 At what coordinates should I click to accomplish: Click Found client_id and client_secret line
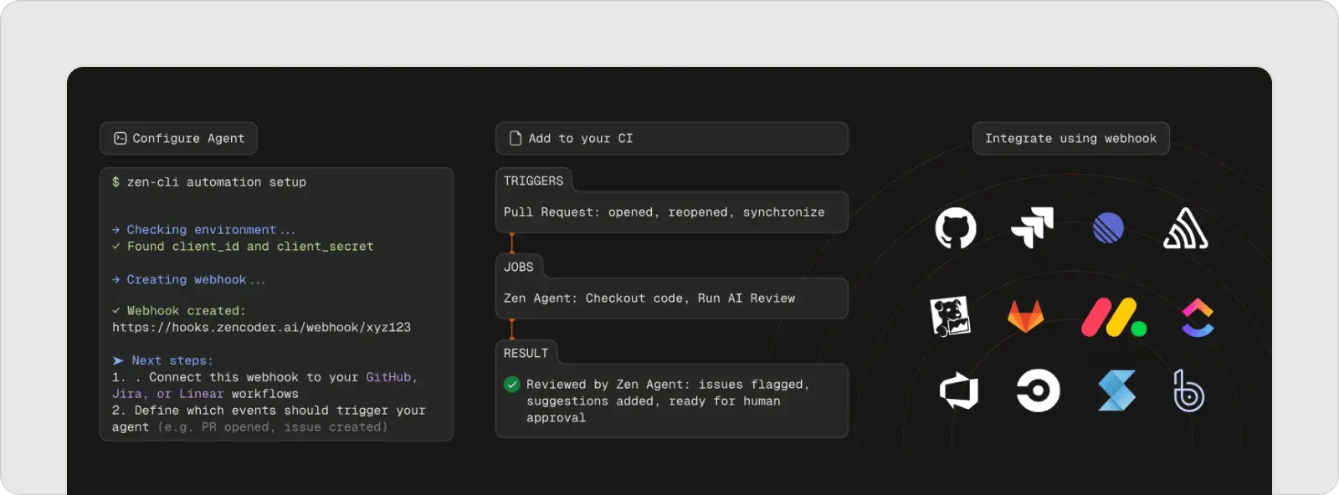[x=243, y=246]
